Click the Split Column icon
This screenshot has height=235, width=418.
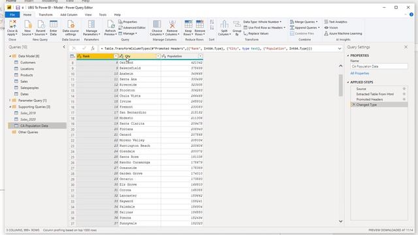coord(224,24)
